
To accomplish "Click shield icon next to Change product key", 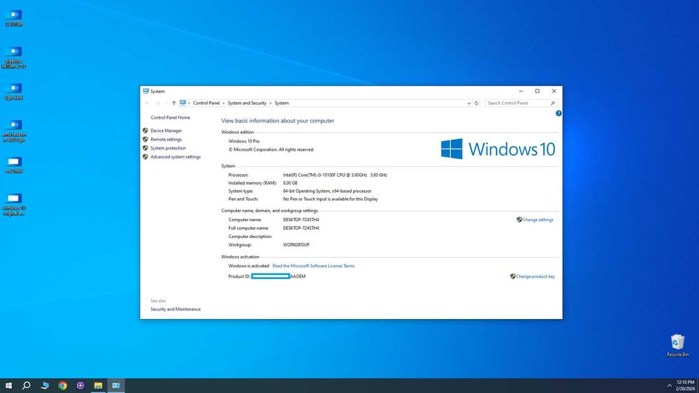I will (512, 276).
